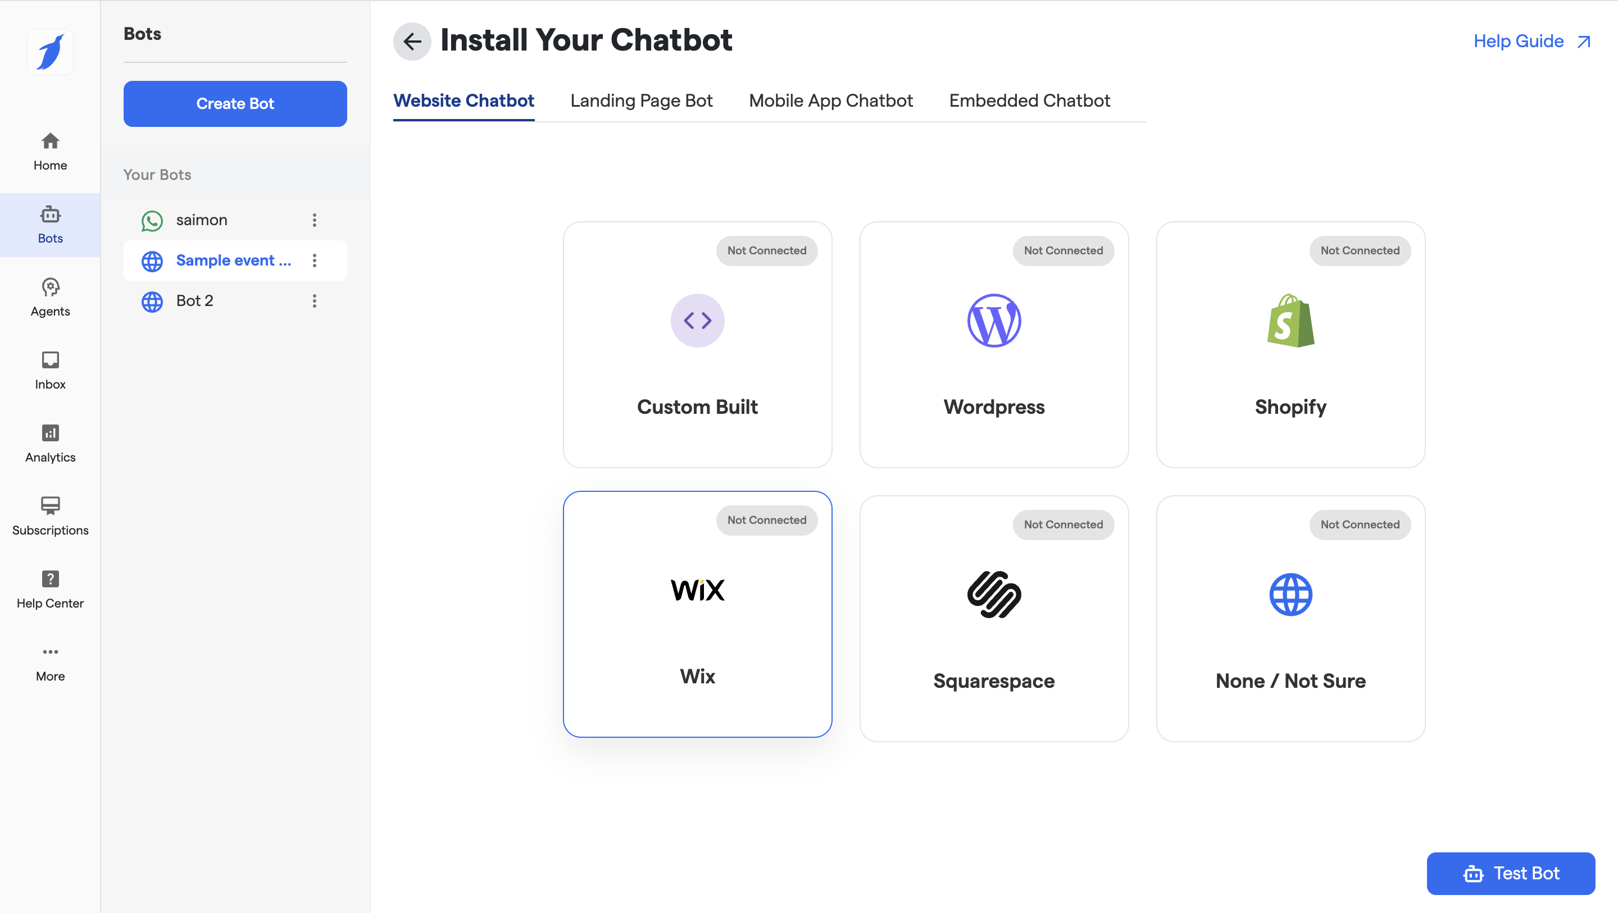Go to Agents in the left navigation
Viewport: 1618px width, 913px height.
50,298
